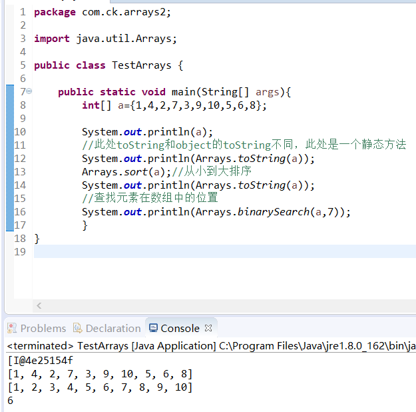Click the main method signature

pyautogui.click(x=174, y=92)
